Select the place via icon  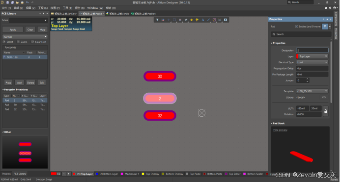[197, 20]
